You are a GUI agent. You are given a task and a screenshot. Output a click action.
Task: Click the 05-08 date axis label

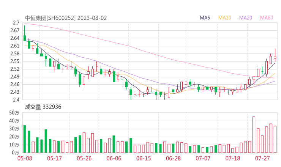pos(25,158)
